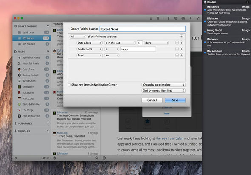Click the Pocket icon in toolbar
The image size is (251, 175).
[x=176, y=18]
